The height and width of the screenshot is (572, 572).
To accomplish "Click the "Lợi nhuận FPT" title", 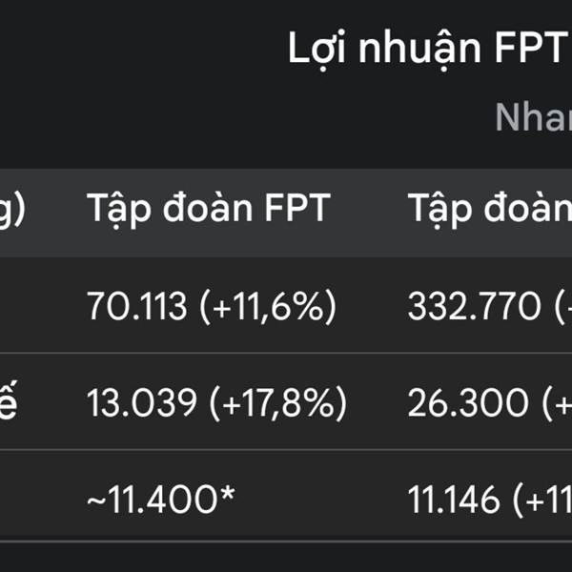I will point(429,48).
